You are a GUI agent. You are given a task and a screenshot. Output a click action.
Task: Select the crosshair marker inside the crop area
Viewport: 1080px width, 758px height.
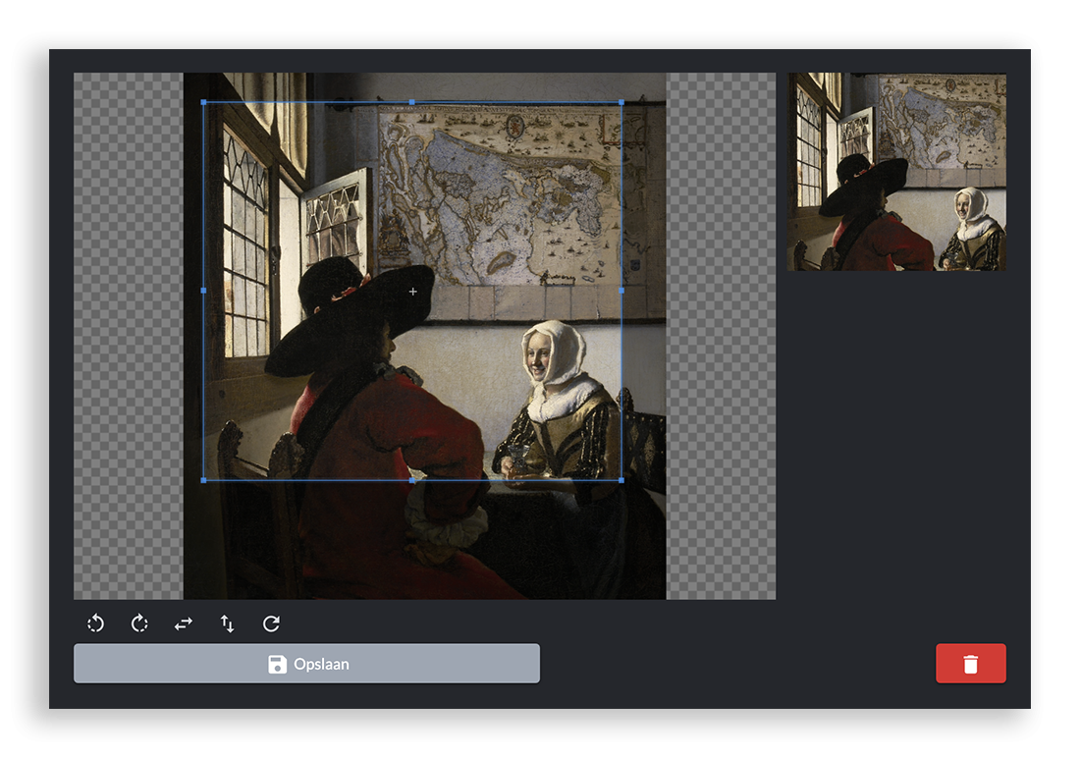tap(412, 291)
